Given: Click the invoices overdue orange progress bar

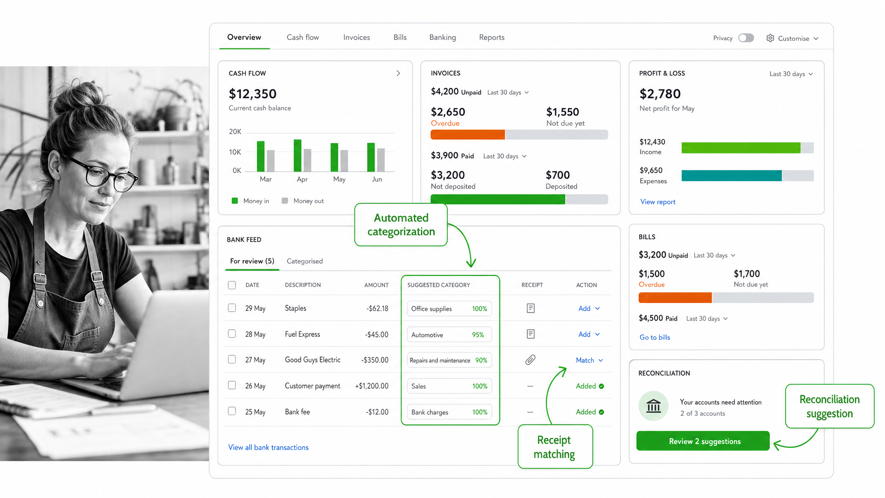Looking at the screenshot, I should tap(468, 134).
